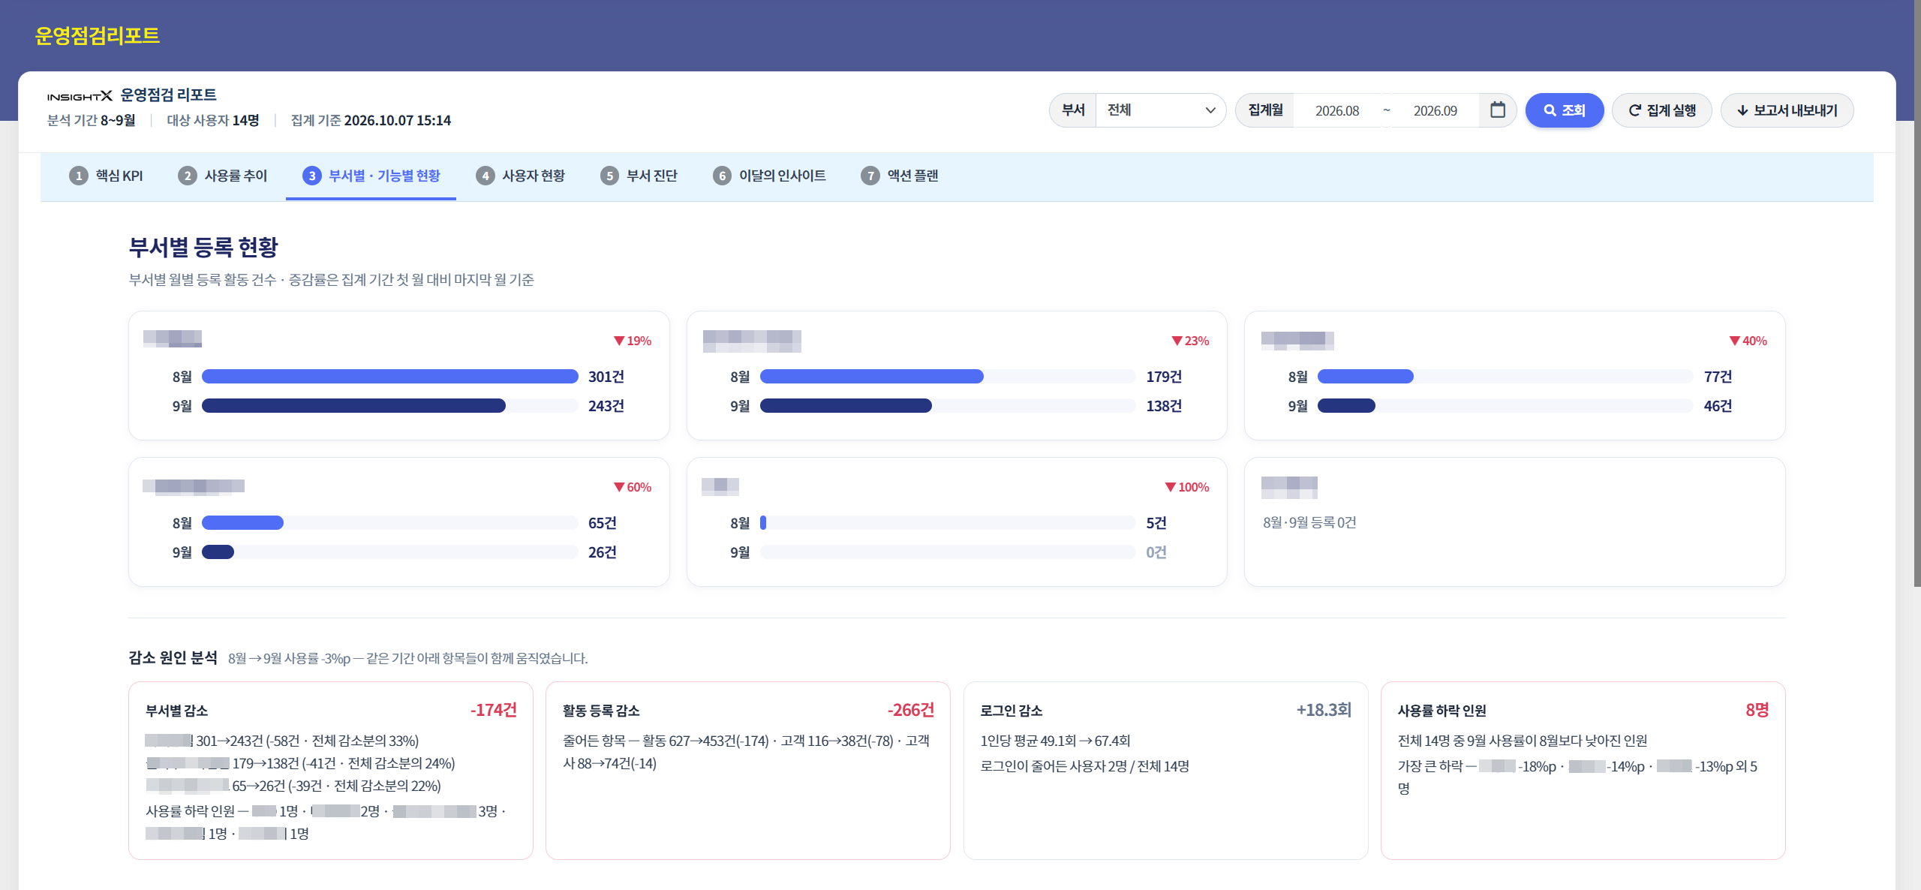
Task: Click the number 7 badge for 액션 플랜
Action: click(870, 176)
